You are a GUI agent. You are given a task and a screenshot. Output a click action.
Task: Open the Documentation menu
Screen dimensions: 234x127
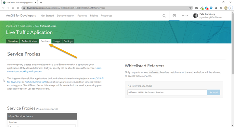coord(66,16)
